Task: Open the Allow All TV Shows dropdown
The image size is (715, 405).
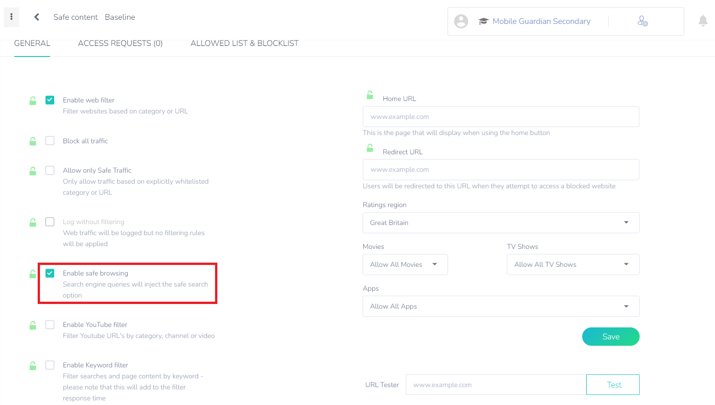Action: [573, 264]
